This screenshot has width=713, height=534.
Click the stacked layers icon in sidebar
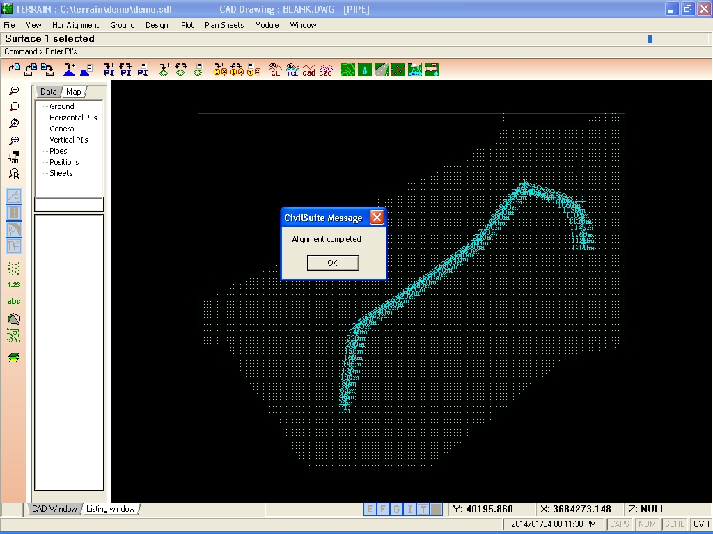pos(14,357)
